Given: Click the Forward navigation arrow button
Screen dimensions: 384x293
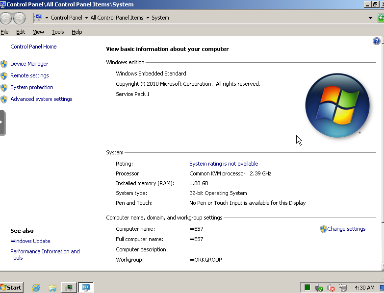Looking at the screenshot, I should tap(19, 18).
